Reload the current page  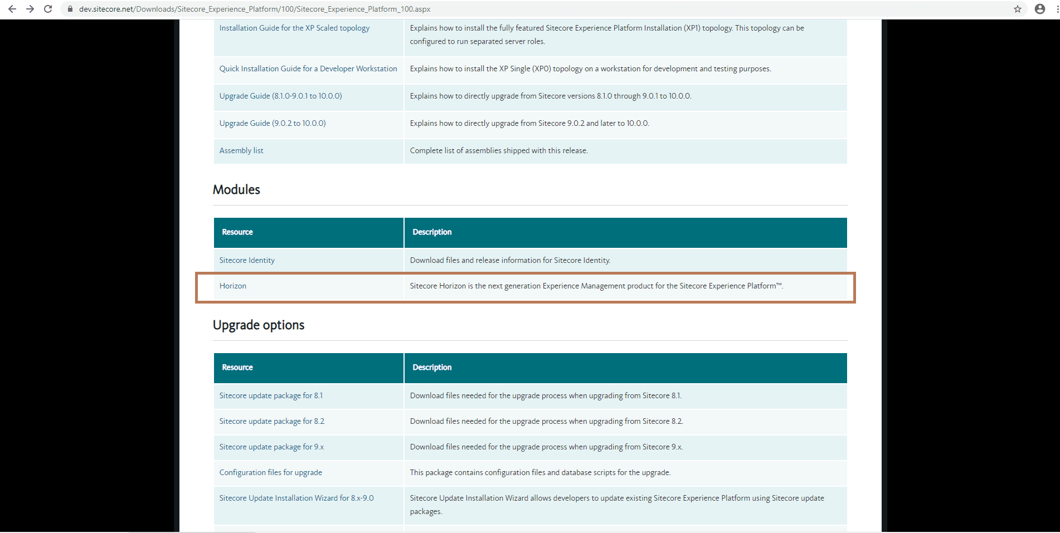48,9
